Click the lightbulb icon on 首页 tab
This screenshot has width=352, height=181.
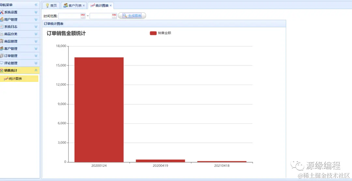click(47, 6)
